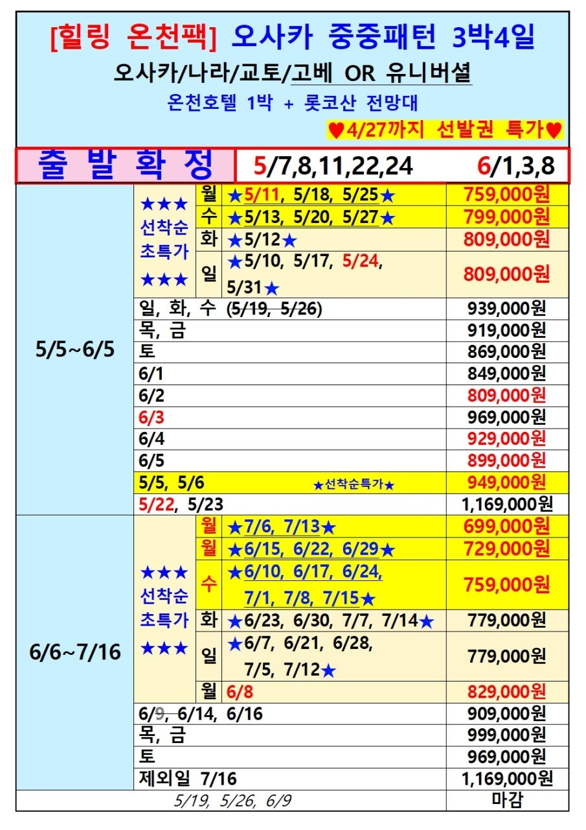The height and width of the screenshot is (830, 586).
Task: Click the period cell '5/5~6/5'
Action: coord(74,350)
